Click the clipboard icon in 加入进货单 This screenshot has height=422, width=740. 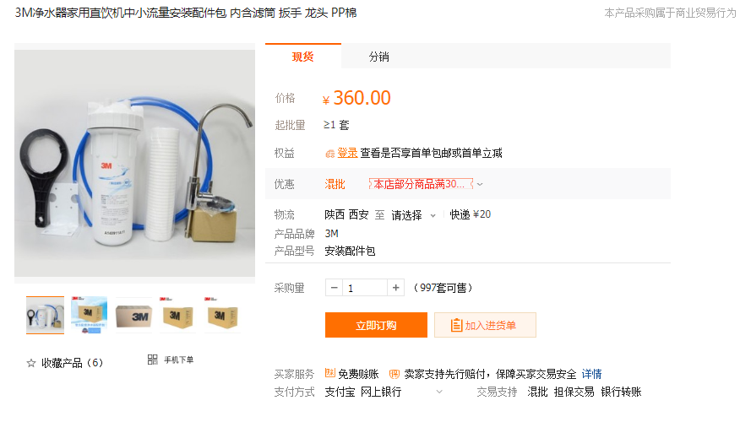(x=456, y=325)
